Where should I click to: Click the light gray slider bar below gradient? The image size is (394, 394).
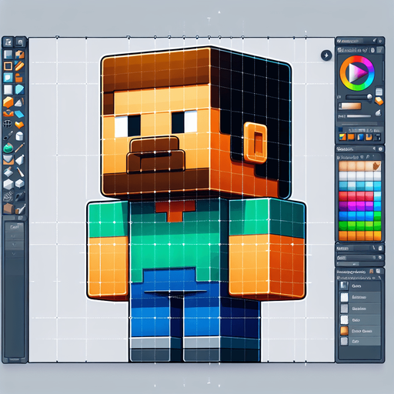tap(359, 116)
